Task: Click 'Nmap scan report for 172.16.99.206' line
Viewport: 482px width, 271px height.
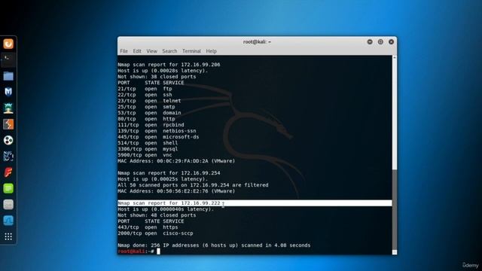Action: click(x=169, y=65)
